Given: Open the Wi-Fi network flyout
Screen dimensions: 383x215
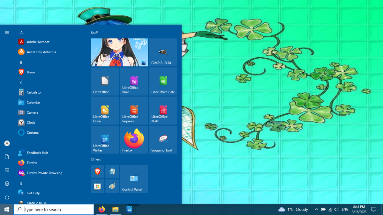Looking at the screenshot, I should coord(330,209).
